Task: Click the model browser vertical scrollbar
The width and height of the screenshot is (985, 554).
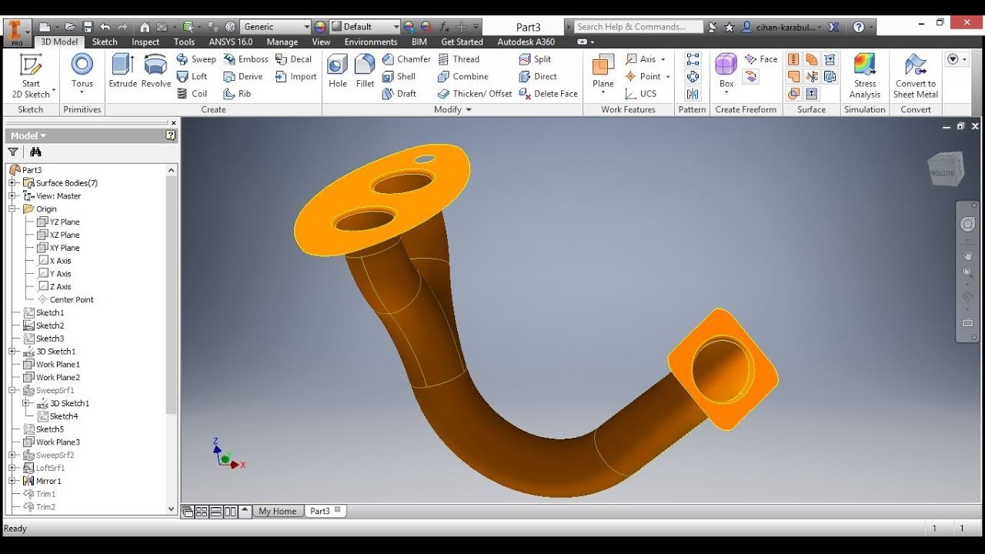Action: [172, 295]
